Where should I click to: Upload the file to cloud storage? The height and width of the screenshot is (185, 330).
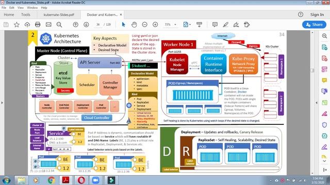point(27,25)
